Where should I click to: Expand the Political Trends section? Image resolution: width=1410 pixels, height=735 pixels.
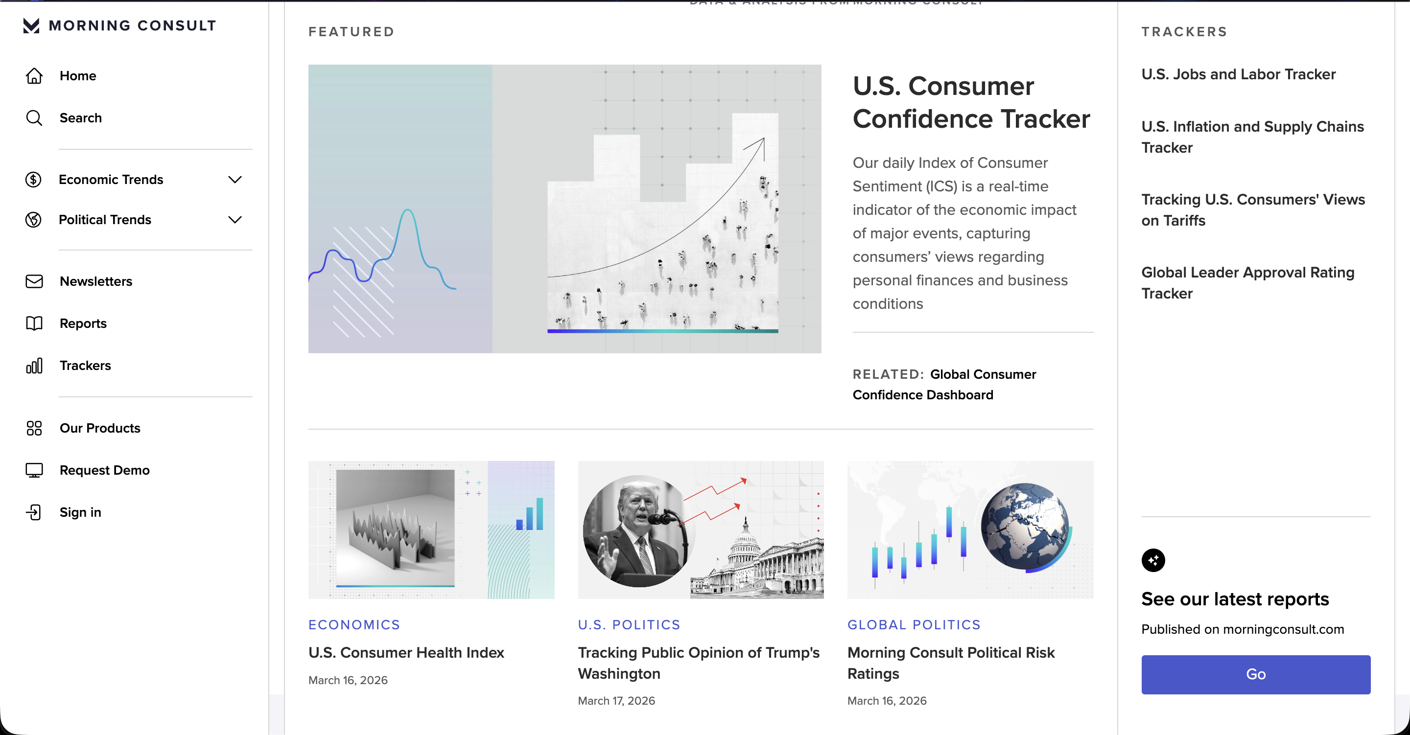tap(235, 219)
